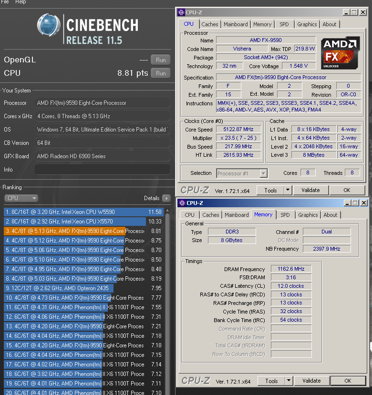Image resolution: width=372 pixels, height=395 pixels.
Task: Click Tools button in top CPU-Z window
Action: coord(270,191)
